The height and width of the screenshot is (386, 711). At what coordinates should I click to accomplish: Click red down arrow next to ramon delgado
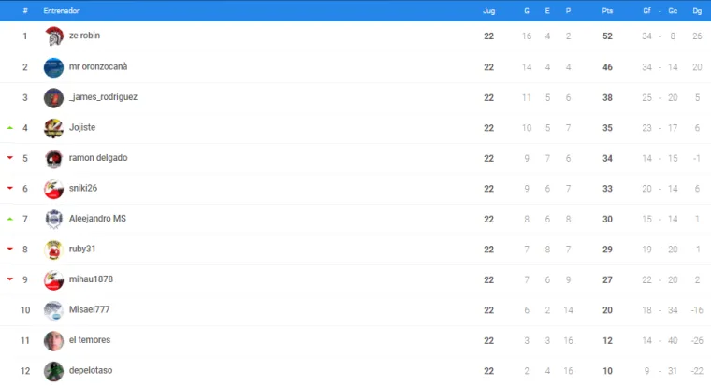pyautogui.click(x=10, y=158)
